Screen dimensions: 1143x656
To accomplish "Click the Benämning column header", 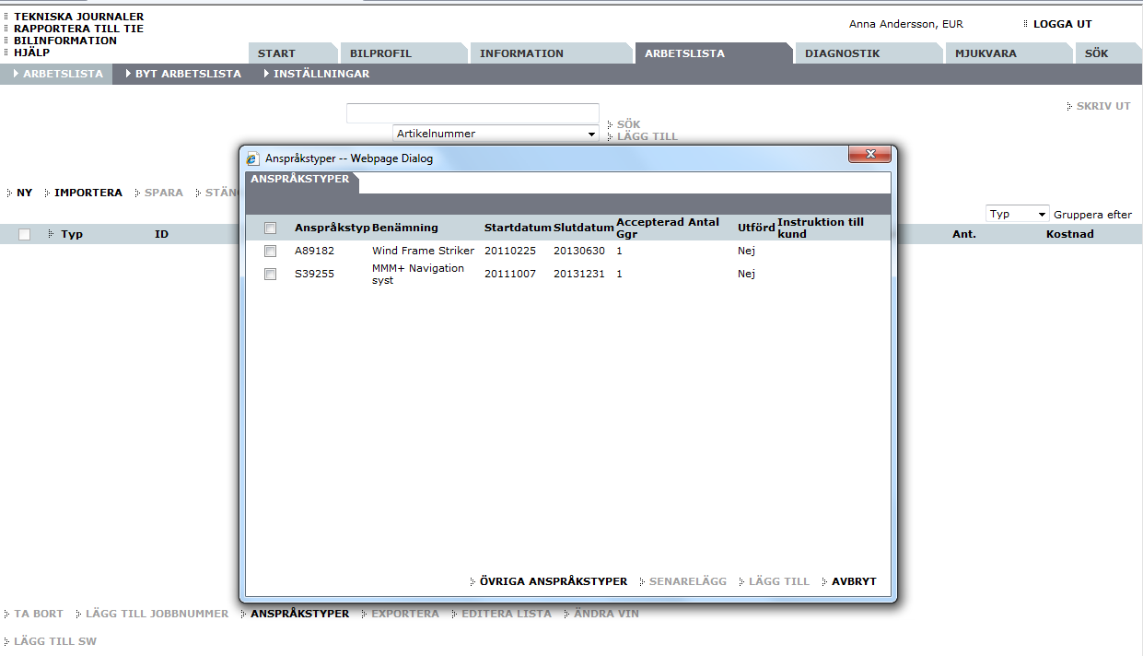I will point(405,228).
